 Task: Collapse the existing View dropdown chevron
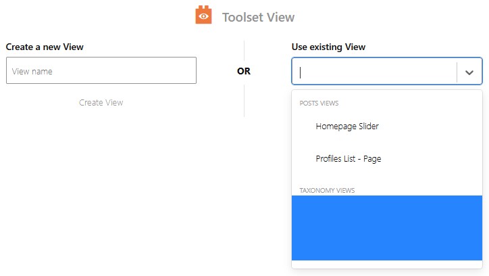(469, 72)
